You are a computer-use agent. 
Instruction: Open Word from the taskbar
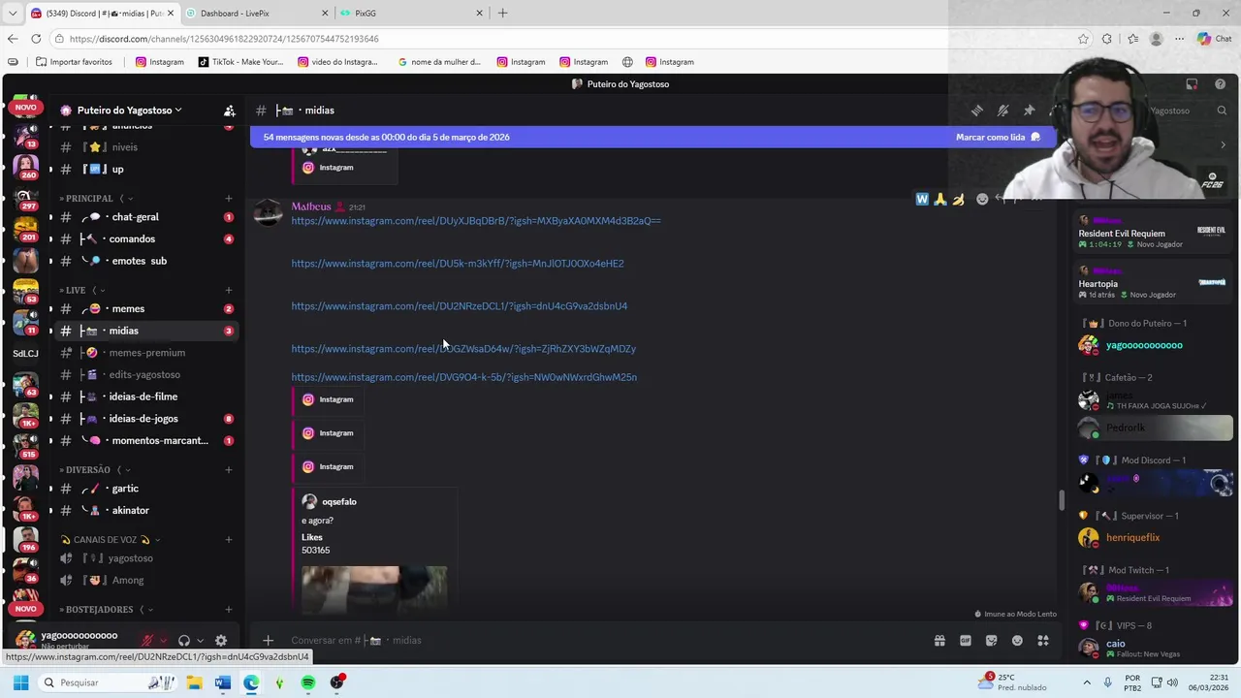click(222, 682)
